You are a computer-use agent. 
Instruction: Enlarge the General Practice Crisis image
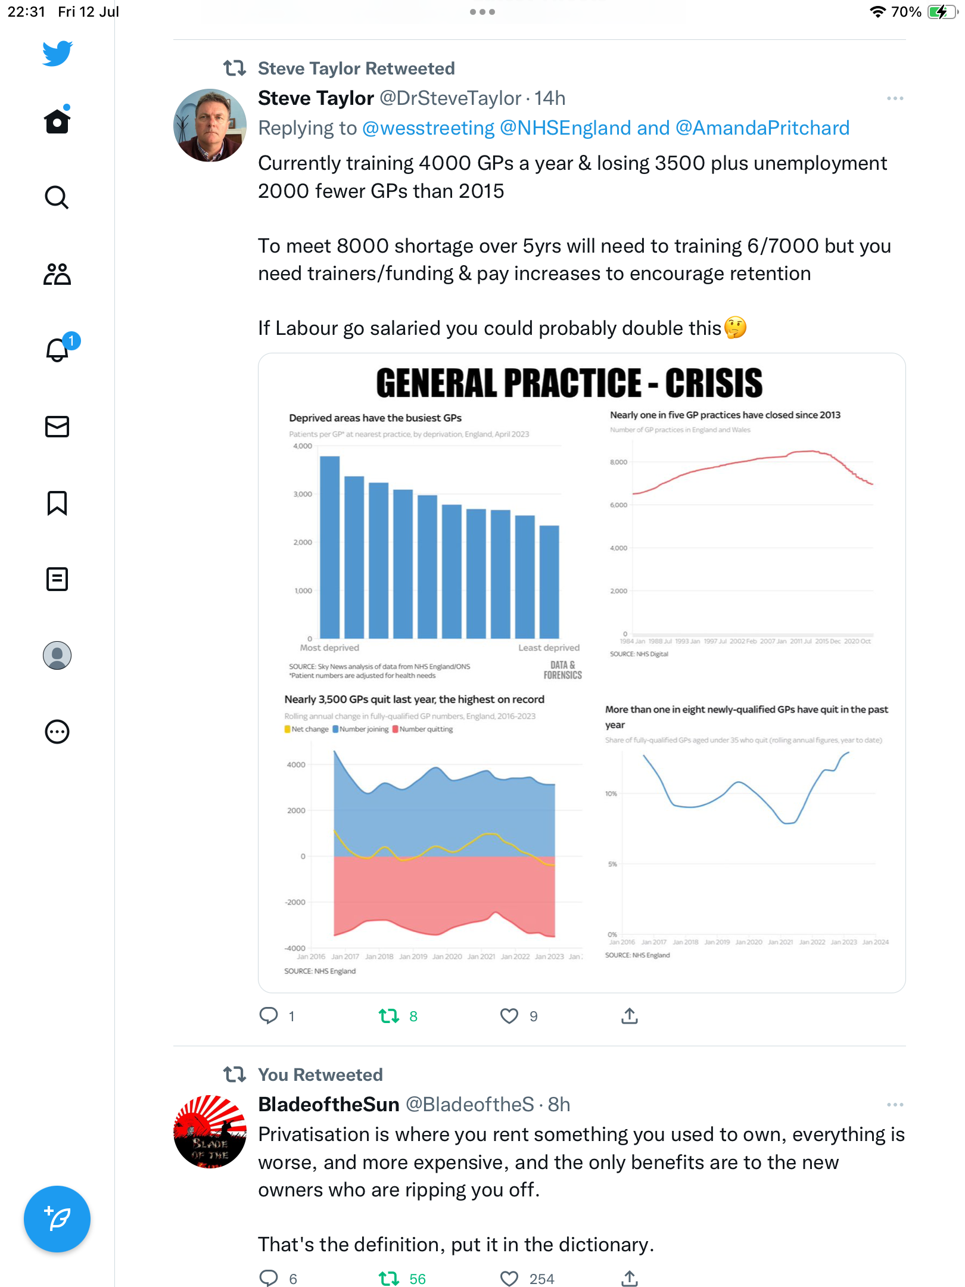pyautogui.click(x=581, y=673)
